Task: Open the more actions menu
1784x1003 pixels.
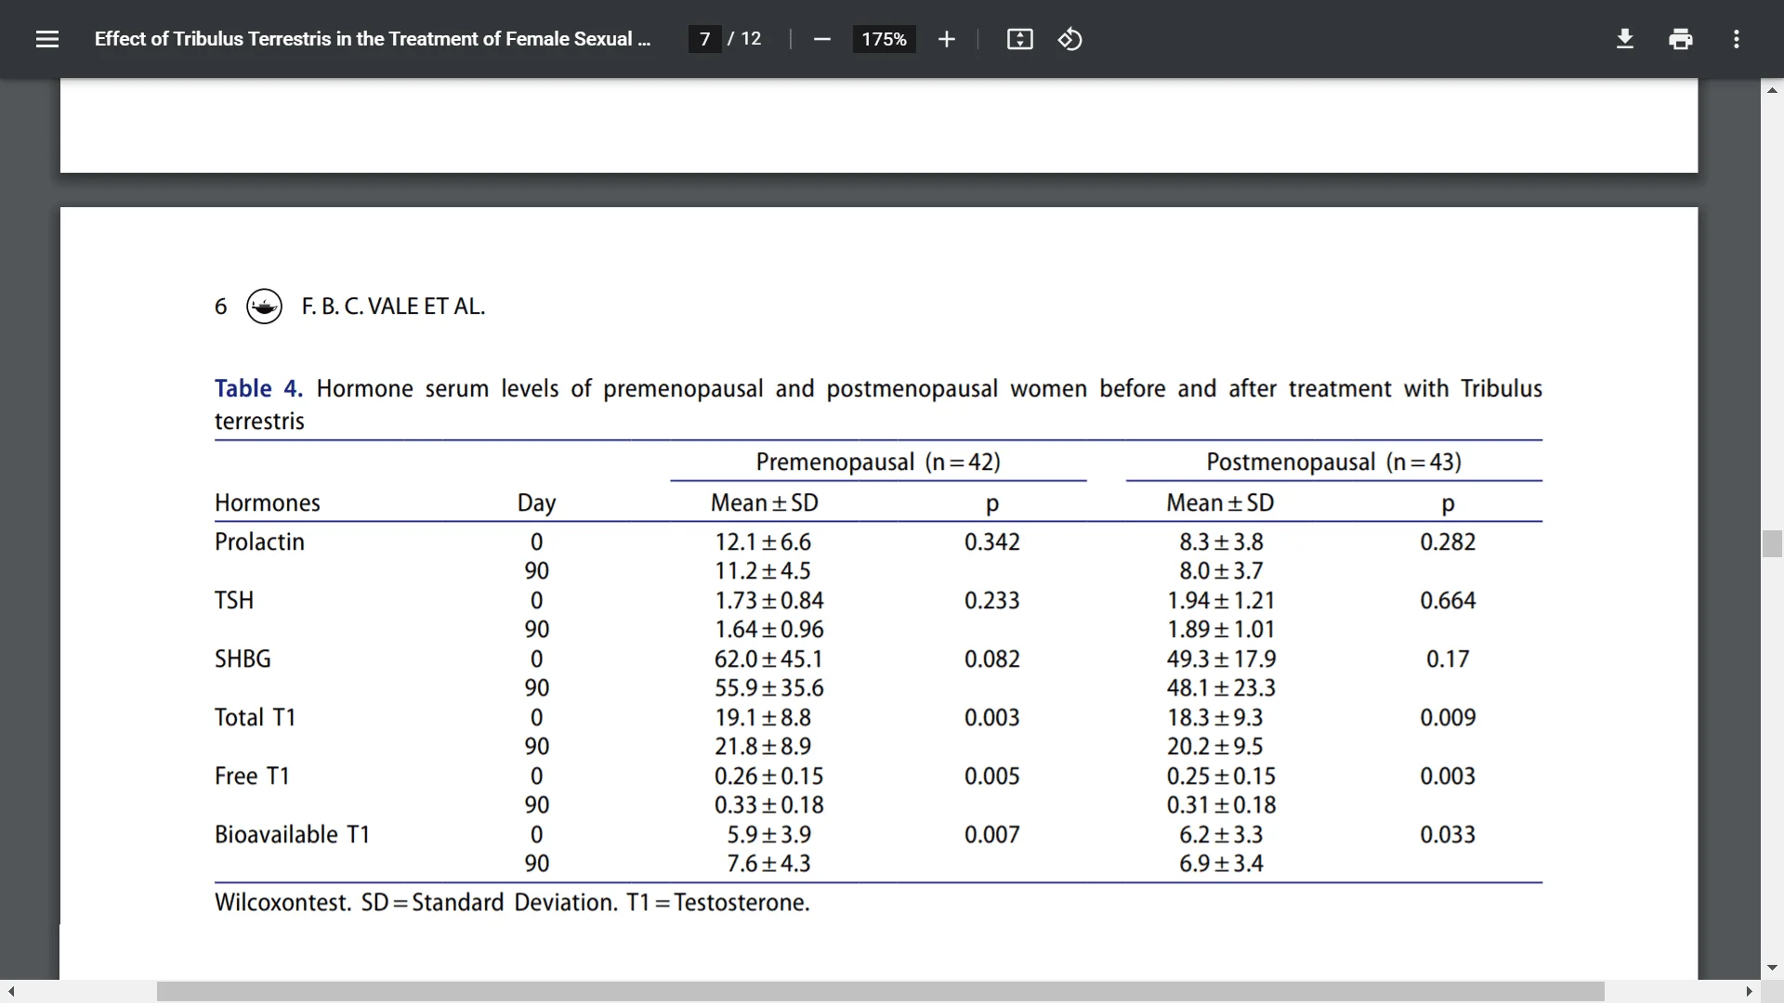Action: point(1736,39)
